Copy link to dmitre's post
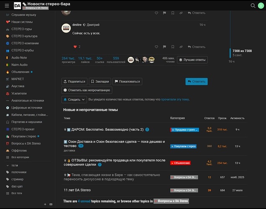266x209 pixels. pos(181,47)
